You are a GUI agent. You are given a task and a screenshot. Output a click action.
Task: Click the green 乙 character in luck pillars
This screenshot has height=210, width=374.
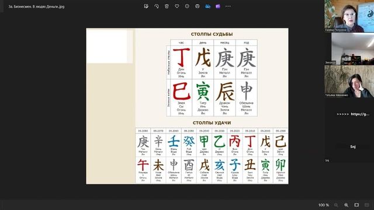[220, 141]
